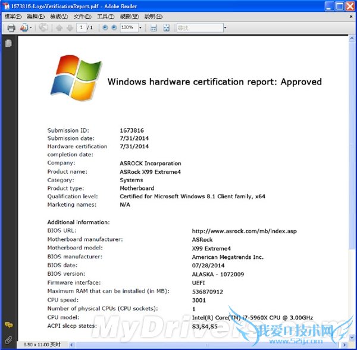Maximize the Adobe Reader window
The image size is (357, 350).
point(340,6)
